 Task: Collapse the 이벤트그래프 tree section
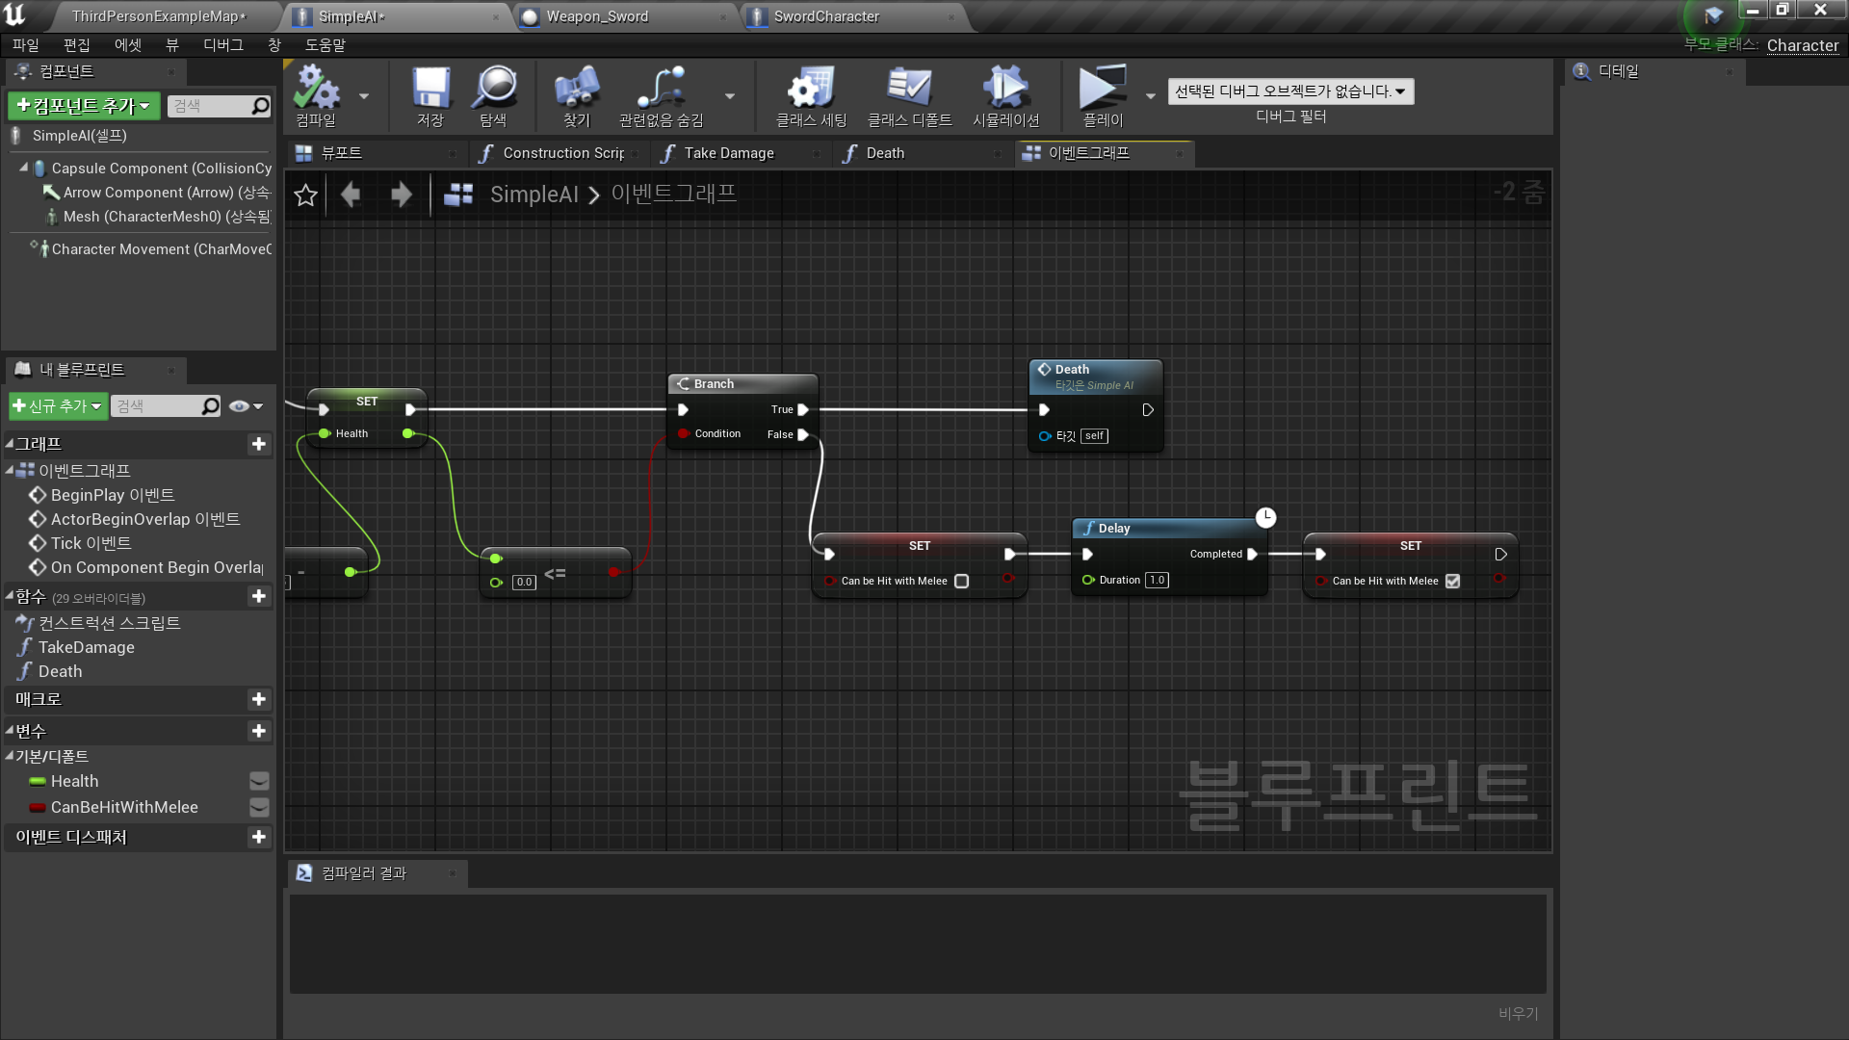click(10, 471)
